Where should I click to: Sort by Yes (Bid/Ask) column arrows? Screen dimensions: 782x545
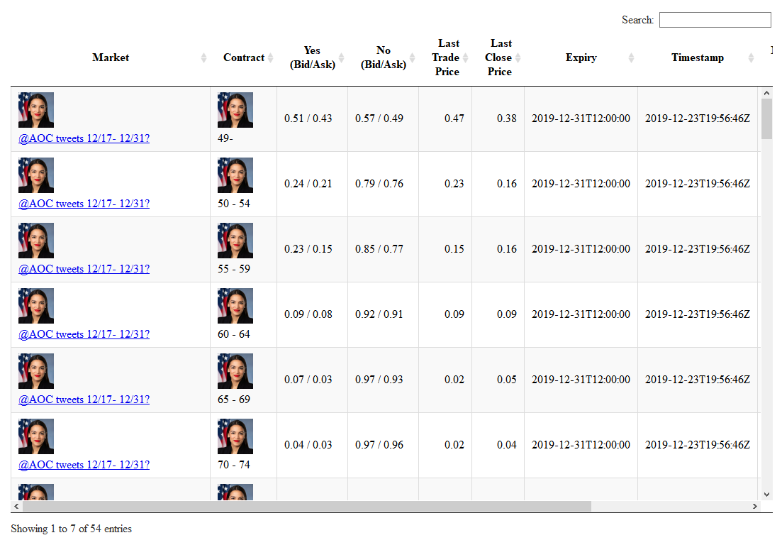click(341, 58)
